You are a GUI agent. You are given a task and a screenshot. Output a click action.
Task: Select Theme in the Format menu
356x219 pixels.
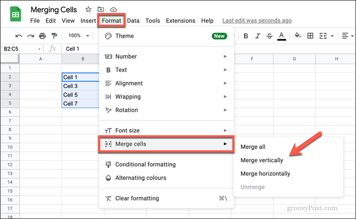click(x=166, y=36)
